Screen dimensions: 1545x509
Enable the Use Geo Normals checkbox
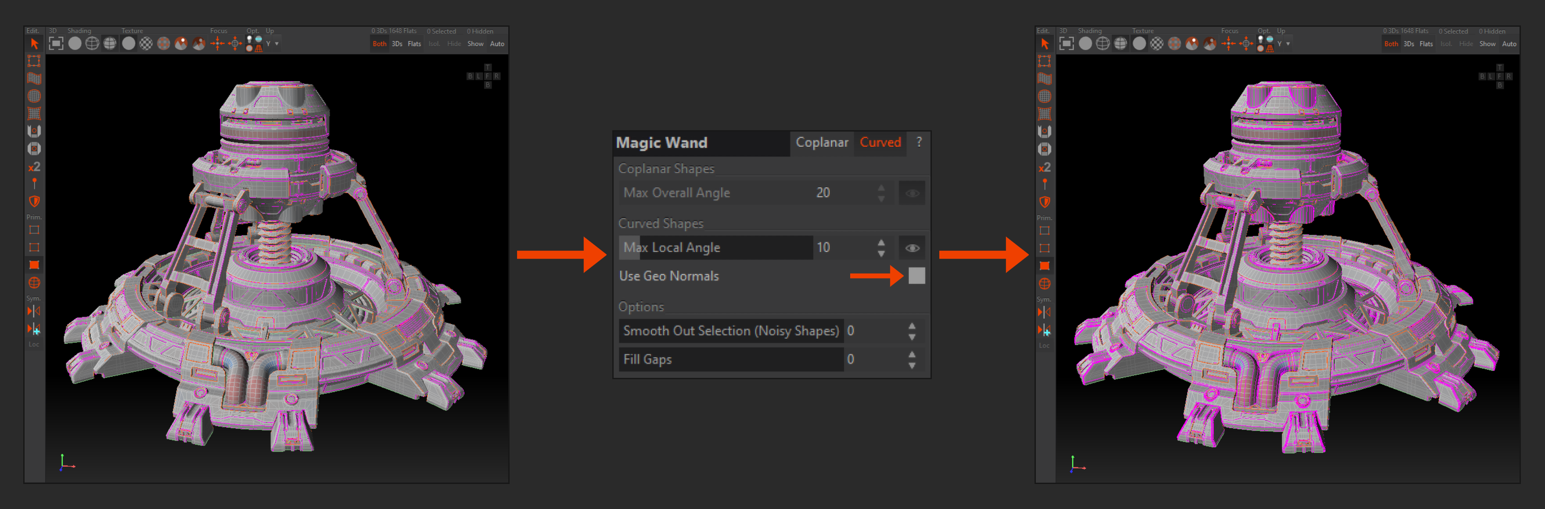point(916,276)
